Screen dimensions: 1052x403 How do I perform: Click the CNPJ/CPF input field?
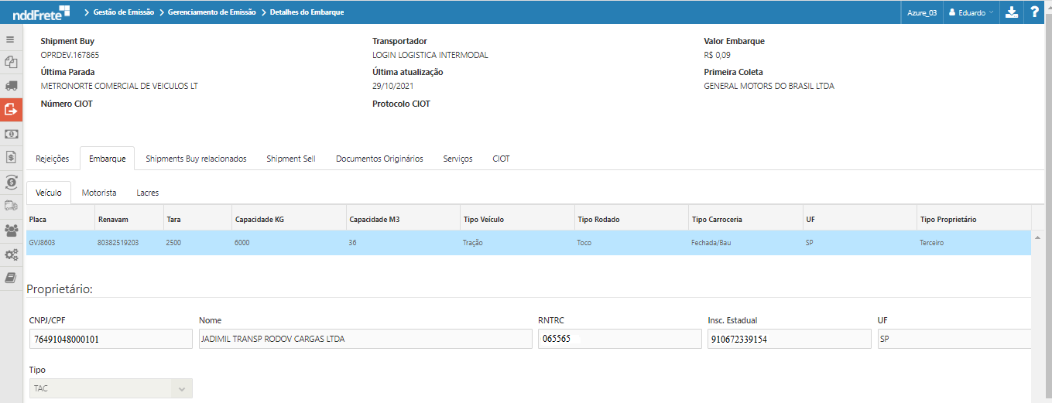tap(111, 339)
